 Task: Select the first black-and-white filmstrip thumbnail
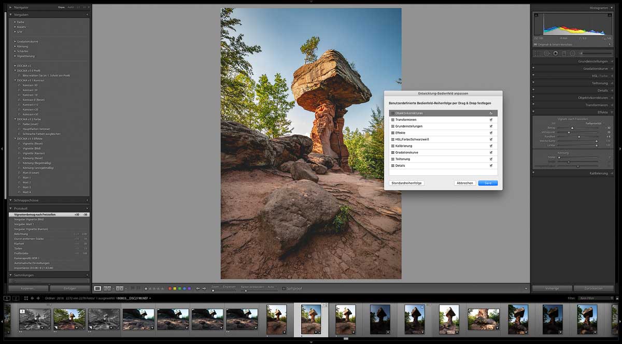click(x=35, y=319)
